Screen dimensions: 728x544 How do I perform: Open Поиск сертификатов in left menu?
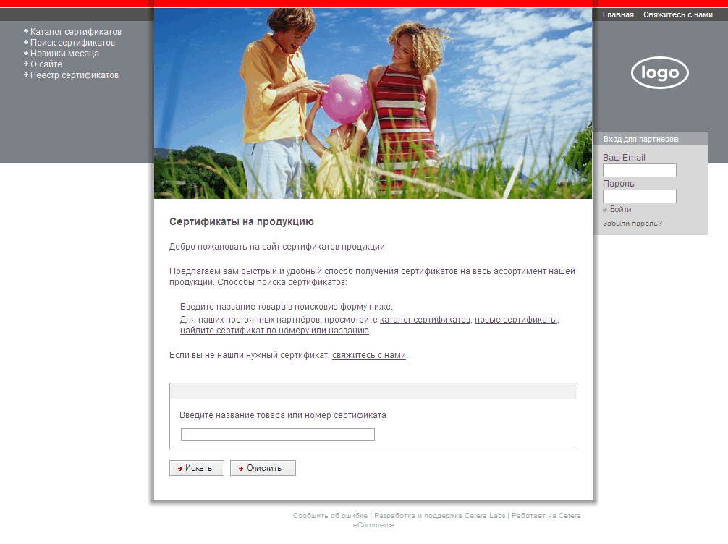pos(72,43)
